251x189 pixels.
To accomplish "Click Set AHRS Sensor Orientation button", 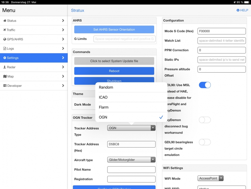I will click(114, 30).
